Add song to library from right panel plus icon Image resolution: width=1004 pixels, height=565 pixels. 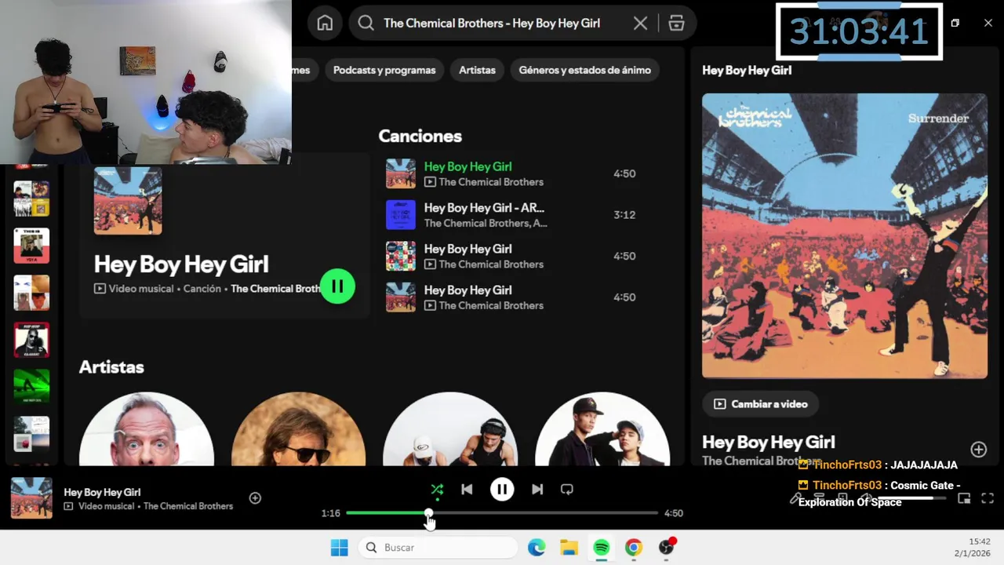coord(979,449)
